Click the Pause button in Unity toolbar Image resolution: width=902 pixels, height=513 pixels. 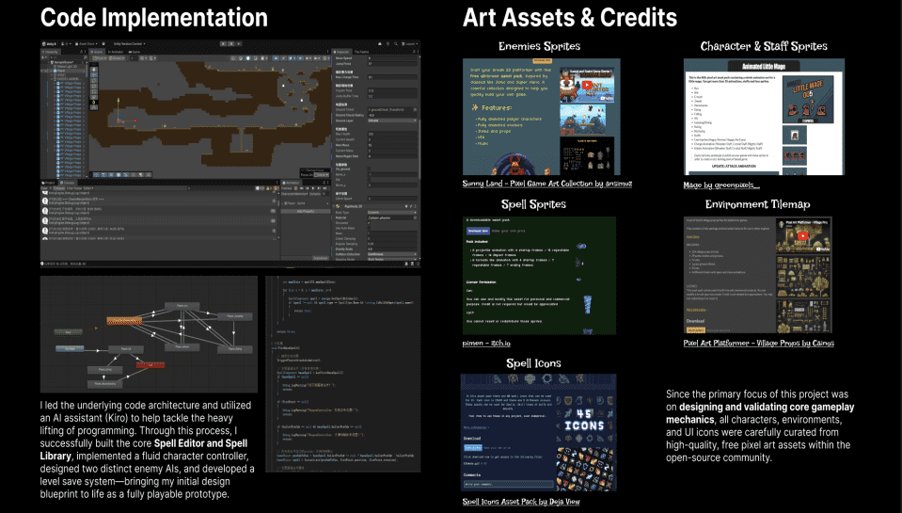(x=231, y=43)
